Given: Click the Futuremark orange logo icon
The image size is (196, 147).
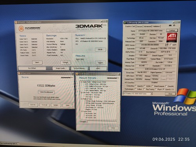Looking at the screenshot, I should [x=21, y=28].
